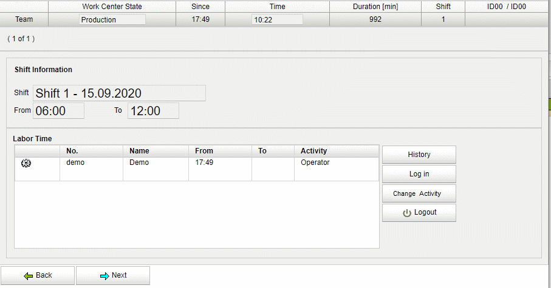Click the Operator activity cell
Viewport: 551px width, 288px height.
[337, 169]
